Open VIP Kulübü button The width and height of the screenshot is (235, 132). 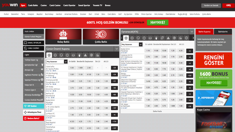click(34, 106)
